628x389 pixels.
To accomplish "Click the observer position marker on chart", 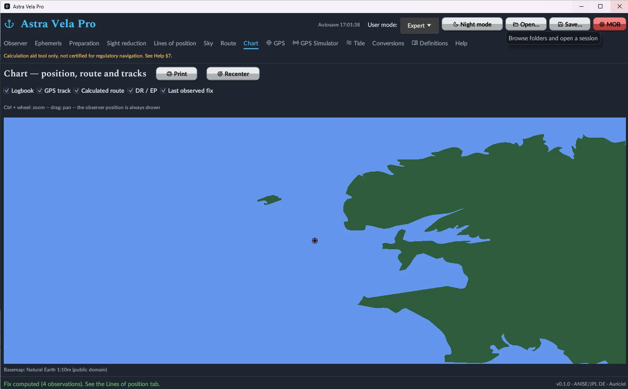I will pos(315,240).
